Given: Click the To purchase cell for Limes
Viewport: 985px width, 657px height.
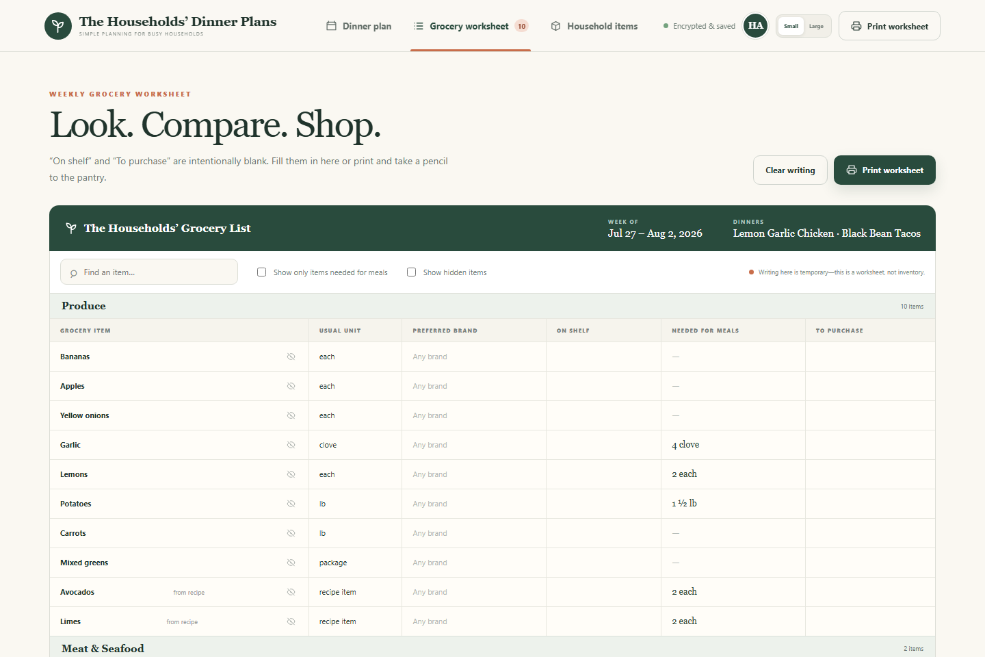Looking at the screenshot, I should pos(870,621).
